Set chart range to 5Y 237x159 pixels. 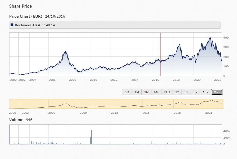(195, 92)
